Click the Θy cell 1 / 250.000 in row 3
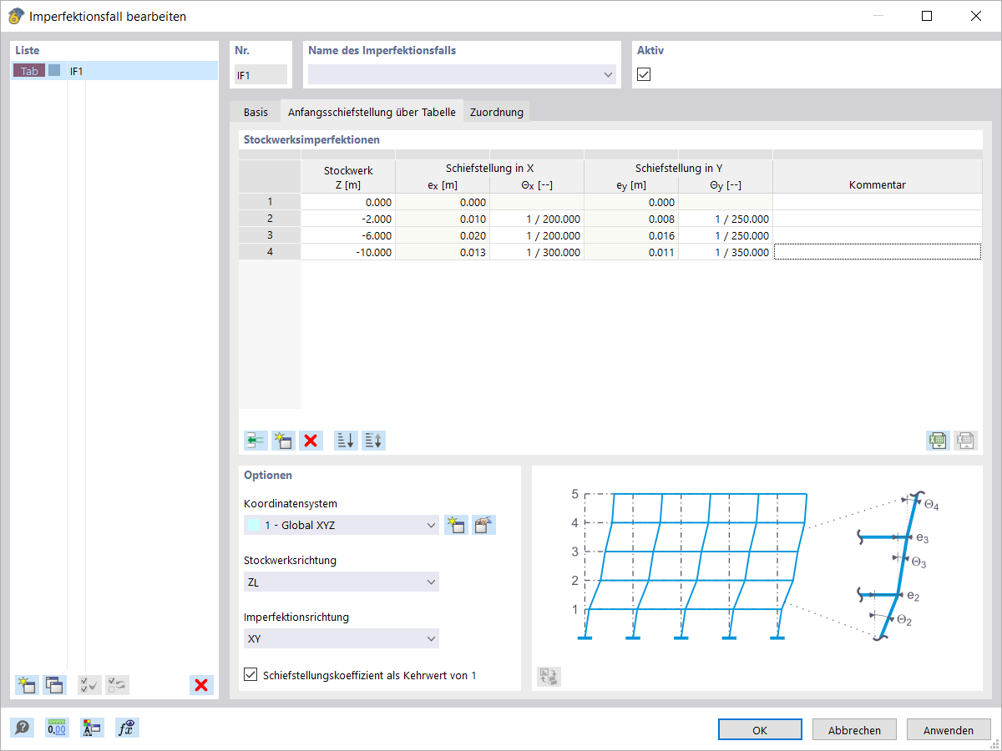Image resolution: width=1002 pixels, height=751 pixels. pyautogui.click(x=726, y=235)
